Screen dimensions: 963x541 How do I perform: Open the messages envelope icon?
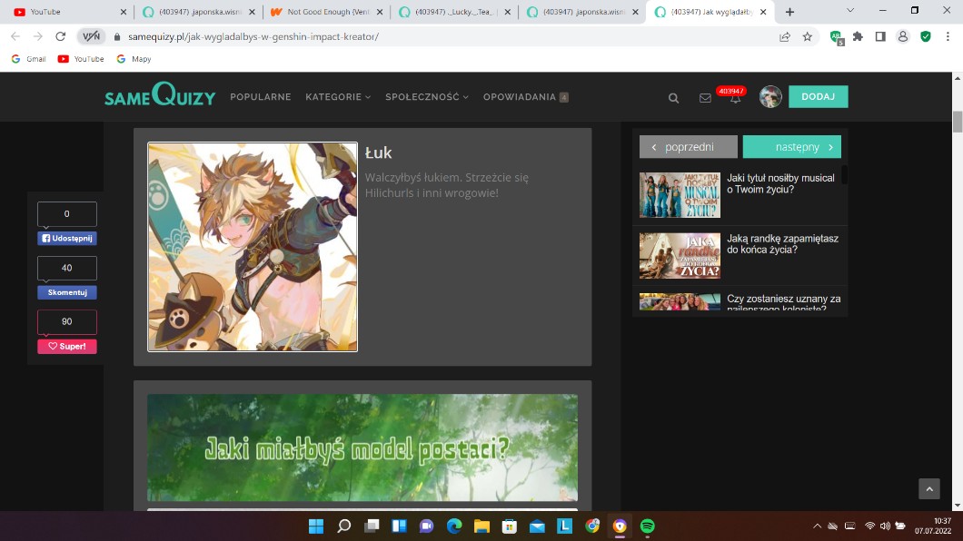705,98
